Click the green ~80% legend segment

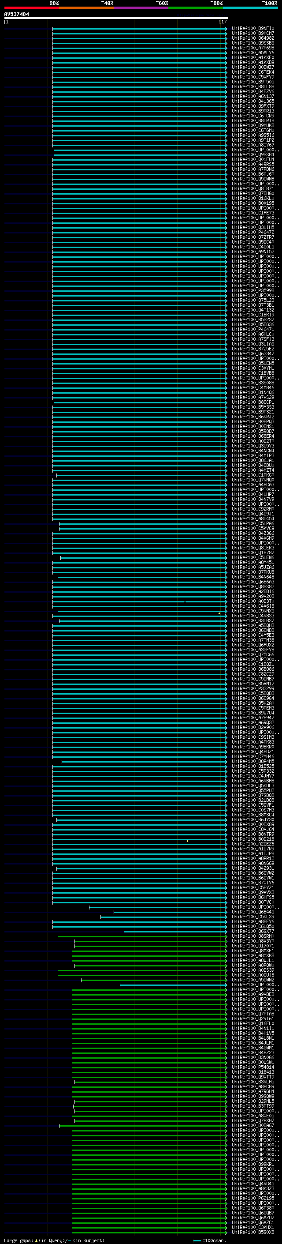click(196, 8)
